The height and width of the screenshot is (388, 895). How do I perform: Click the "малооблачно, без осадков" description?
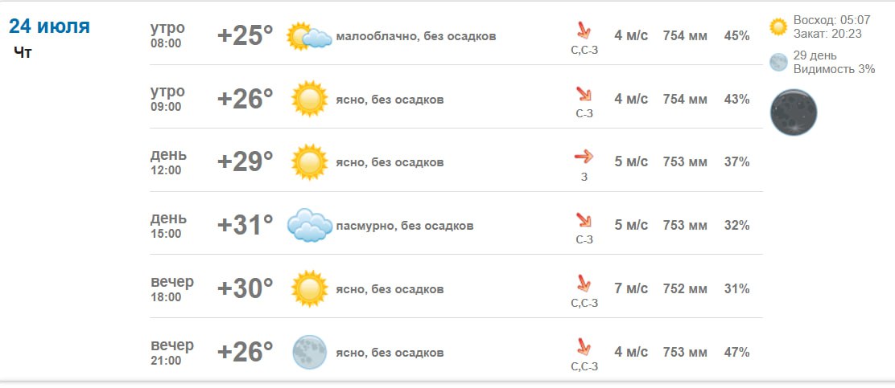click(x=416, y=36)
